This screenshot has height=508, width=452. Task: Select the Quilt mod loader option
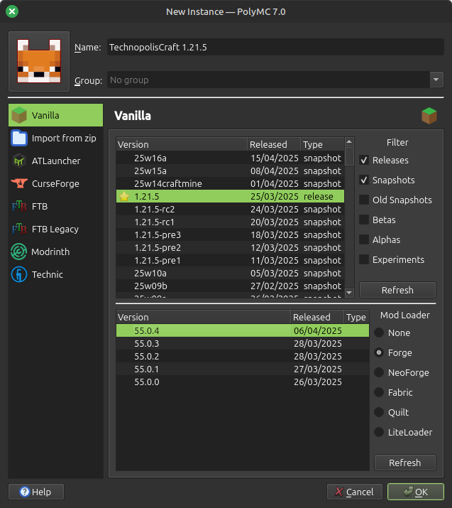pyautogui.click(x=379, y=412)
